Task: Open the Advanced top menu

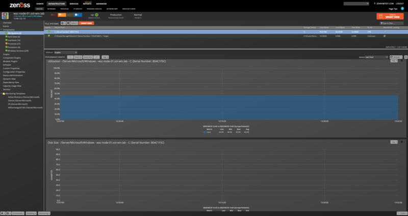Action: [x=101, y=4]
